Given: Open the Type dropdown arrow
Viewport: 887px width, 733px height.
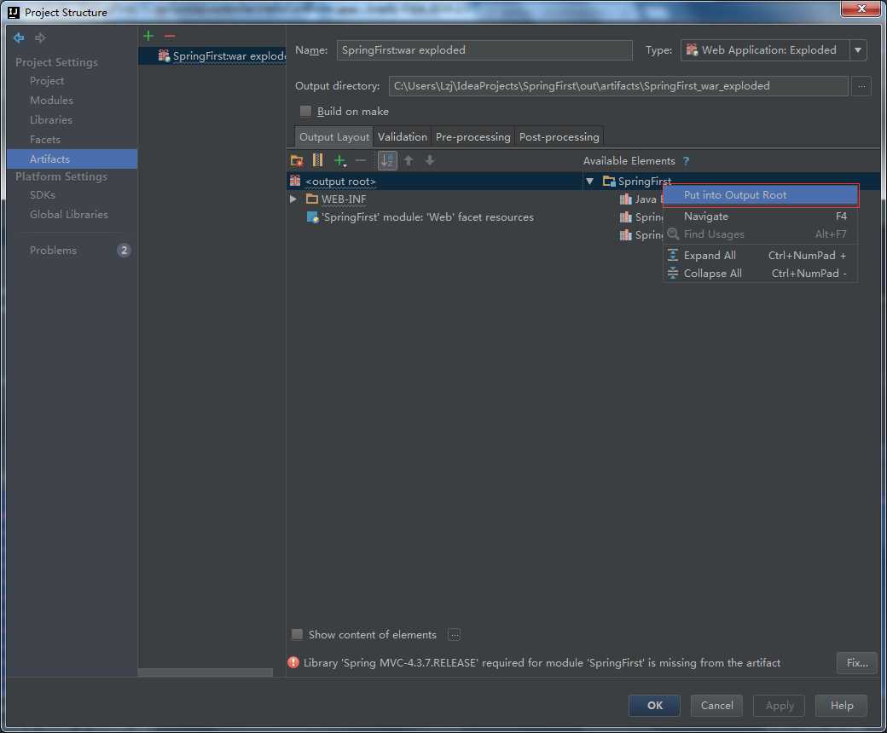Looking at the screenshot, I should 858,50.
